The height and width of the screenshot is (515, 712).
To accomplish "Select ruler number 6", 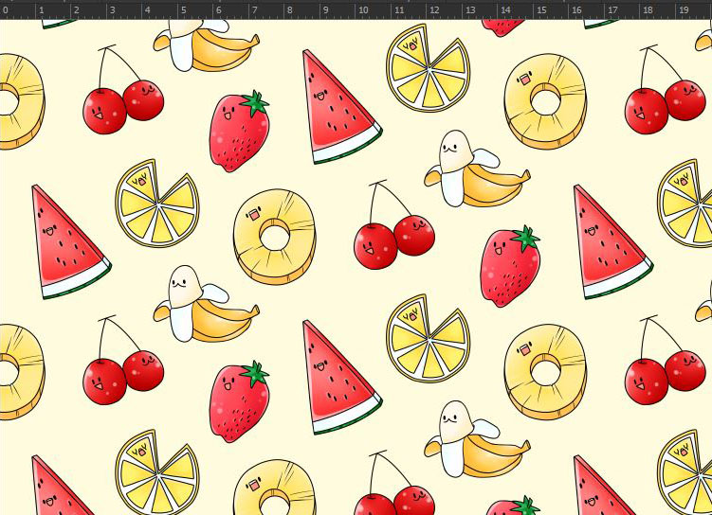I will (x=219, y=10).
